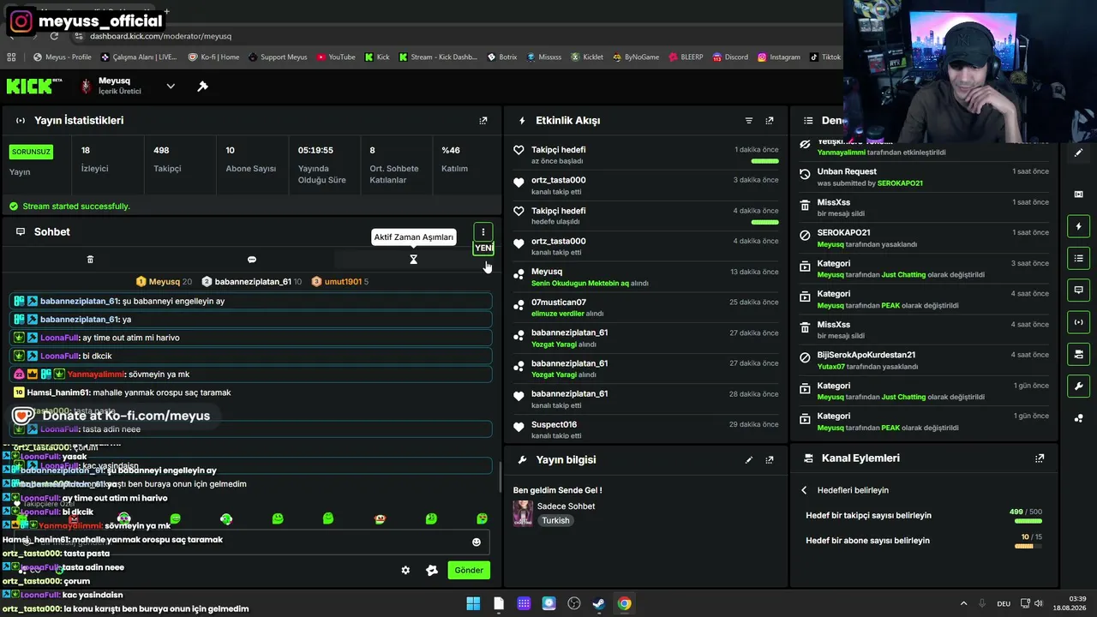This screenshot has height=617, width=1097.
Task: Click the subscriber goal progress bar 10/15
Action: (1028, 546)
